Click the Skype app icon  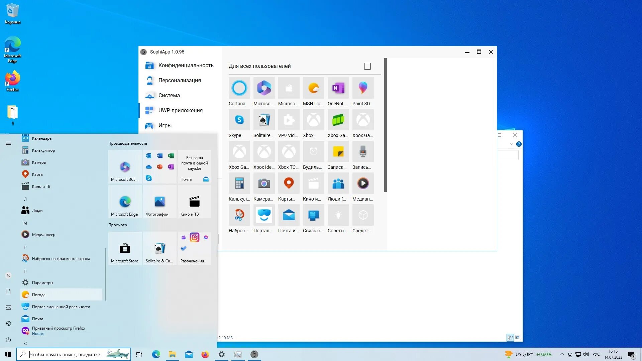(239, 119)
